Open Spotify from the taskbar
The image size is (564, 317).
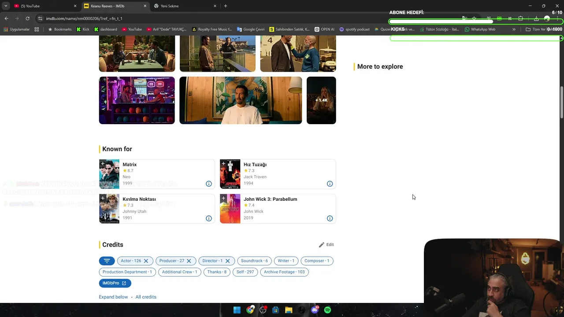pos(327,310)
